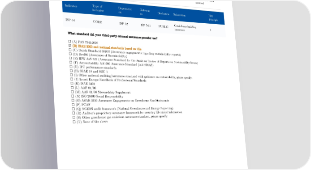The width and height of the screenshot is (311, 170).
Task: Tick the (T) None of the above checkbox
Action: (x=74, y=122)
